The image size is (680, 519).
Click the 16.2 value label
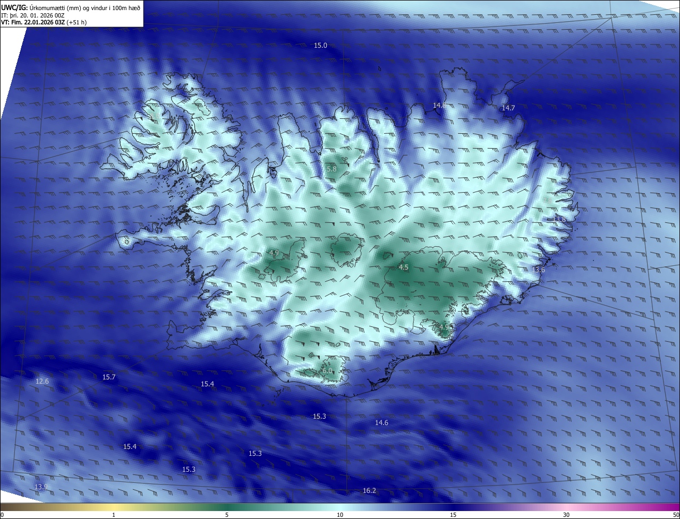click(x=369, y=491)
